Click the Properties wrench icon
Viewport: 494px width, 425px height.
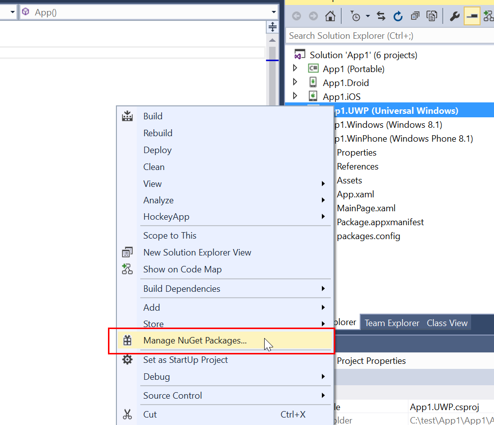click(x=455, y=16)
